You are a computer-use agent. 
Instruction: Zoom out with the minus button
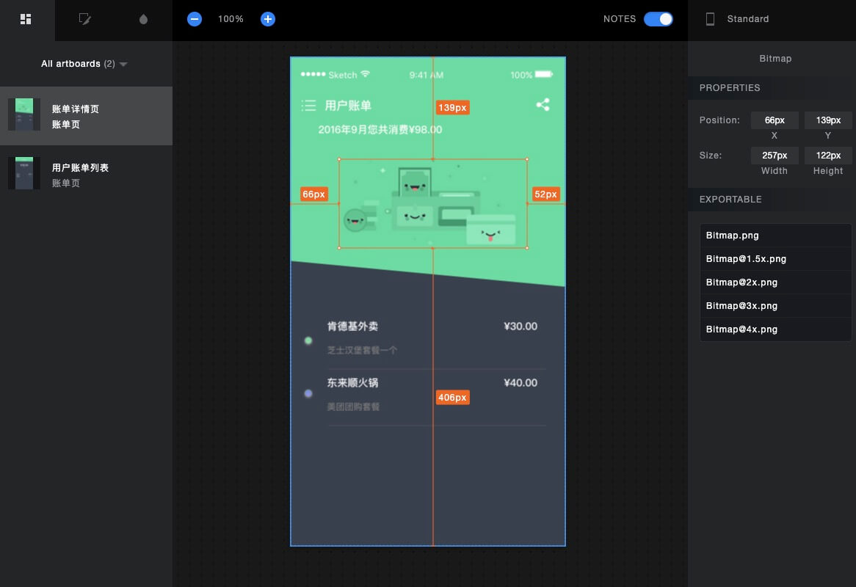195,19
